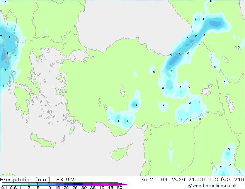Screen dimensions: 245x189
Task: Select the 25–30 mm legend color
Action: [x=78, y=184]
